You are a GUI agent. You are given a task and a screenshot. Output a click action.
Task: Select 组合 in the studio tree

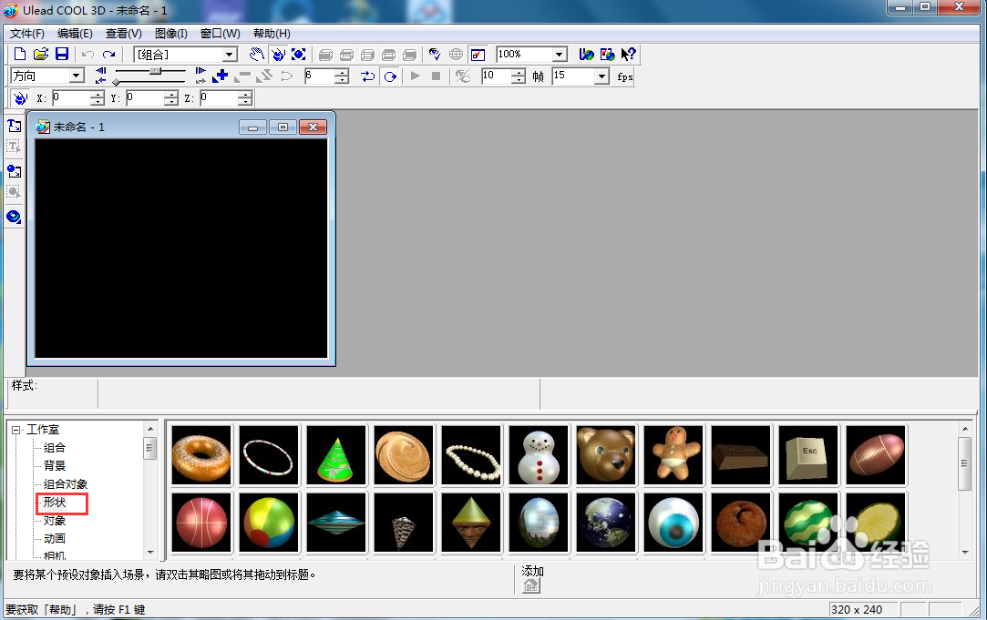pos(55,448)
